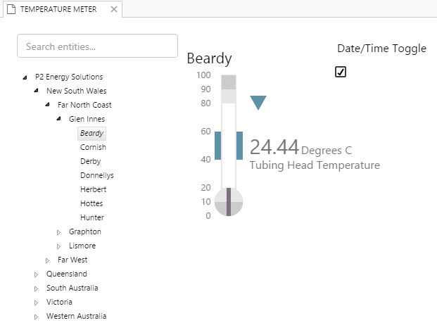
Task: Expand the Graphton tree node
Action: (59, 232)
